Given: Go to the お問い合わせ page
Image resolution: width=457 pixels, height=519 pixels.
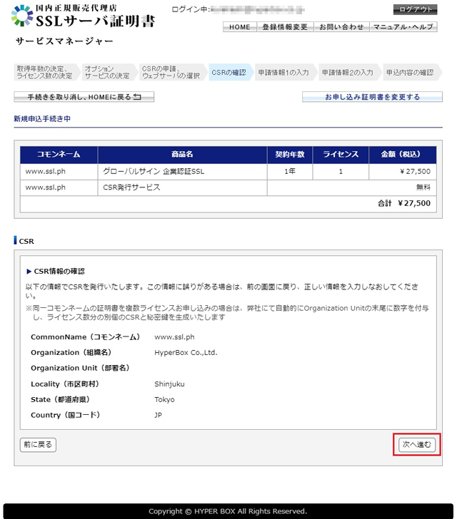Looking at the screenshot, I should [341, 27].
